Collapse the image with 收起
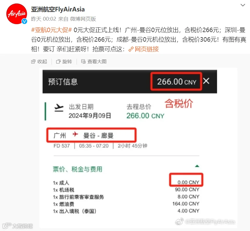This screenshot has height=231, width=250. click(39, 61)
